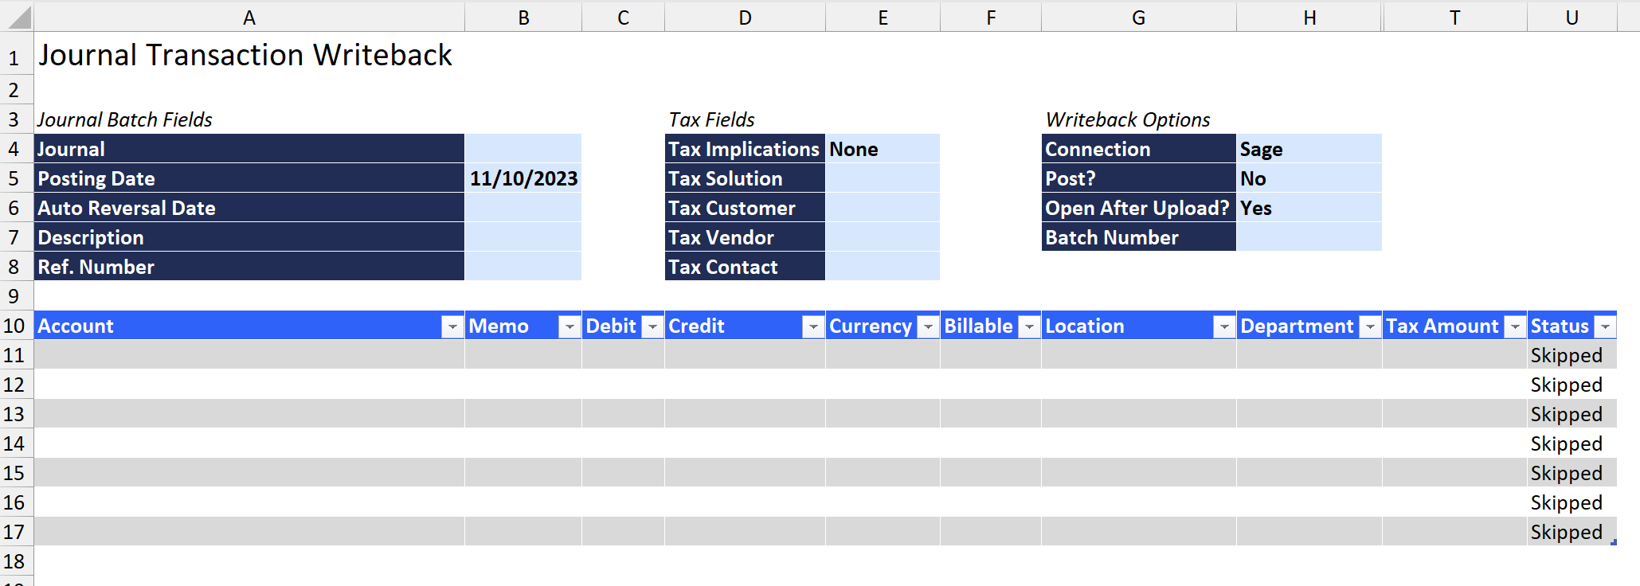Select the Journal Transaction Writeback title cell
Image resolution: width=1640 pixels, height=586 pixels.
pyautogui.click(x=245, y=55)
